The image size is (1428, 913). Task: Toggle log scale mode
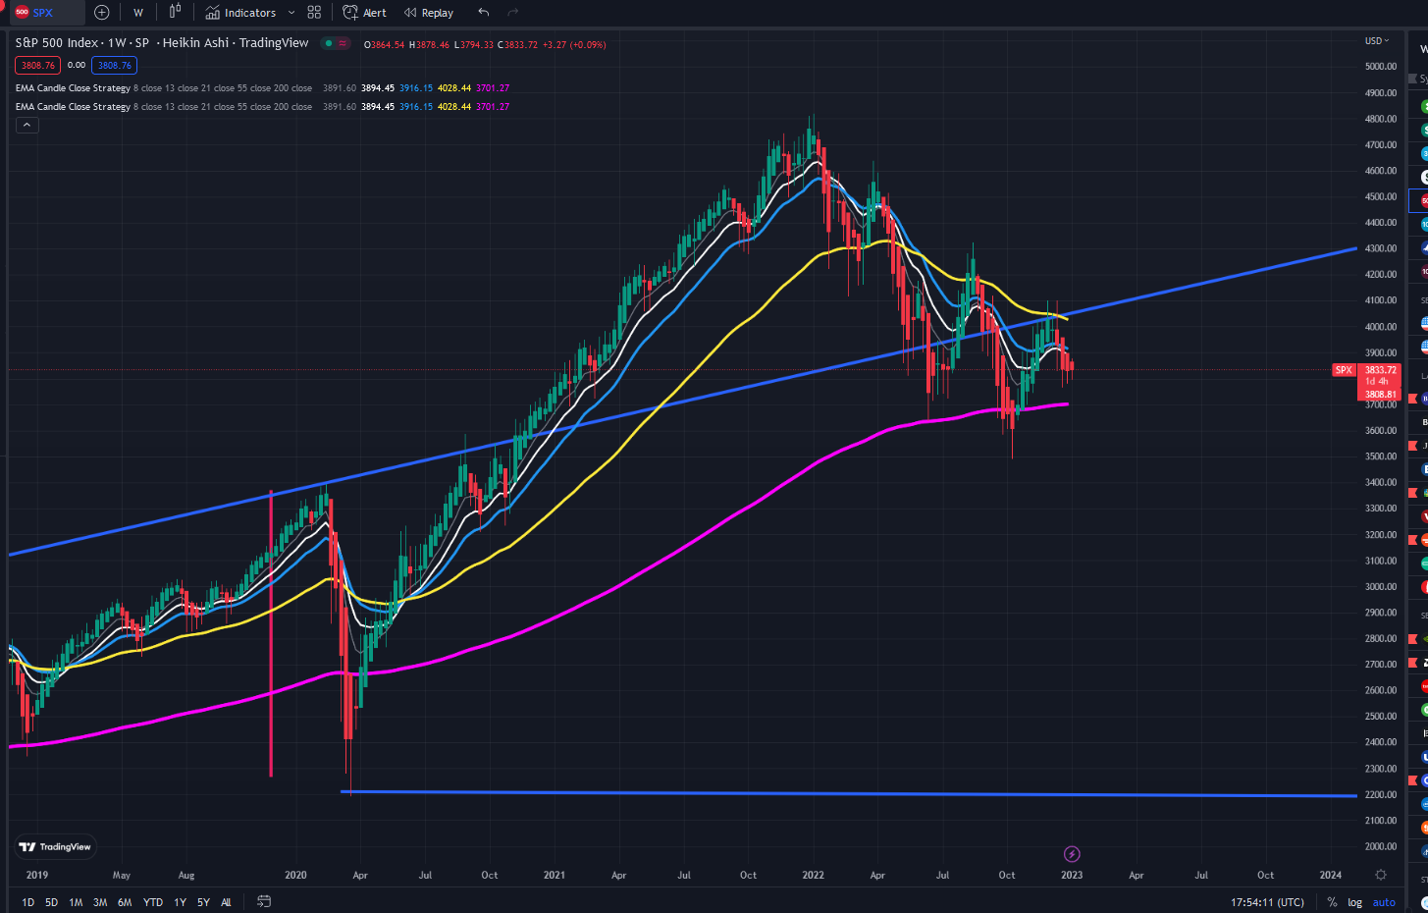pos(1354,902)
